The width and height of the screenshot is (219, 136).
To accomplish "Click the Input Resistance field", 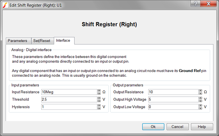I will 69,92.
